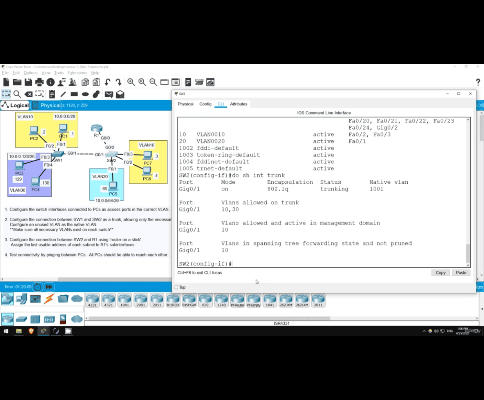Open the Windows Start menu
This screenshot has height=400, width=484.
(6, 331)
